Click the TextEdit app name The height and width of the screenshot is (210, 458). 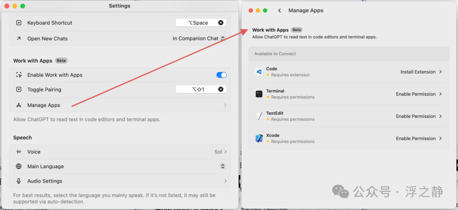274,113
